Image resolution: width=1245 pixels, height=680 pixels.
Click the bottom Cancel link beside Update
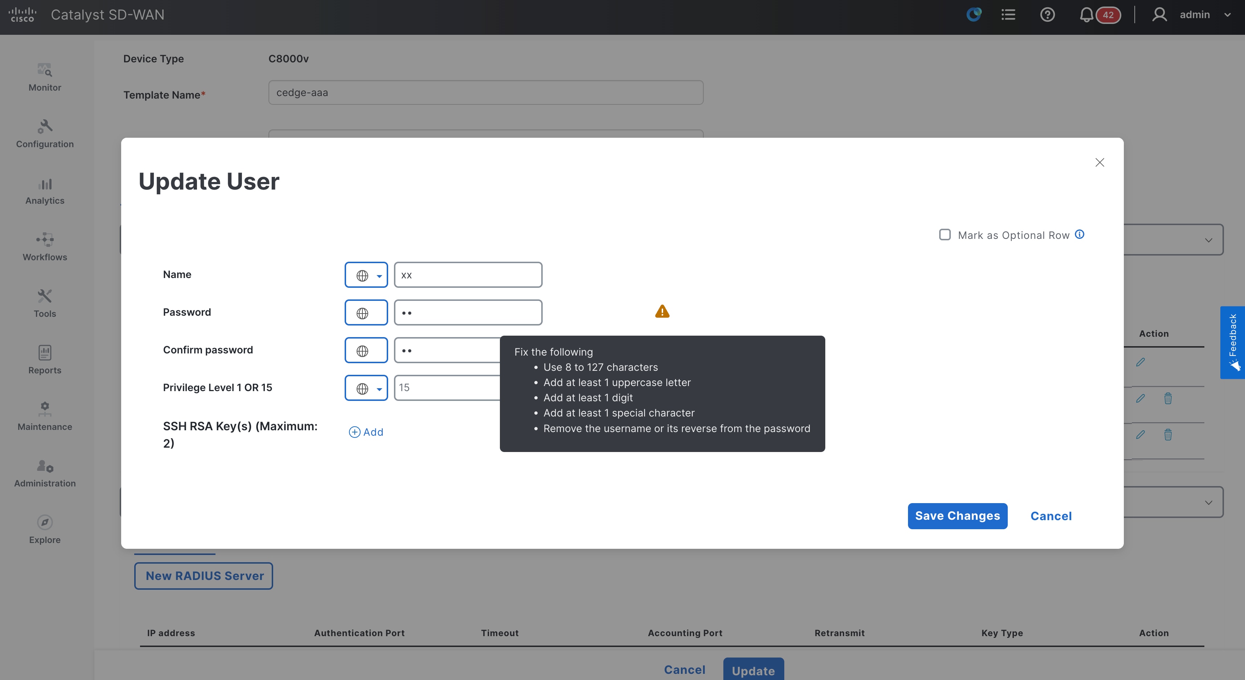(x=685, y=669)
